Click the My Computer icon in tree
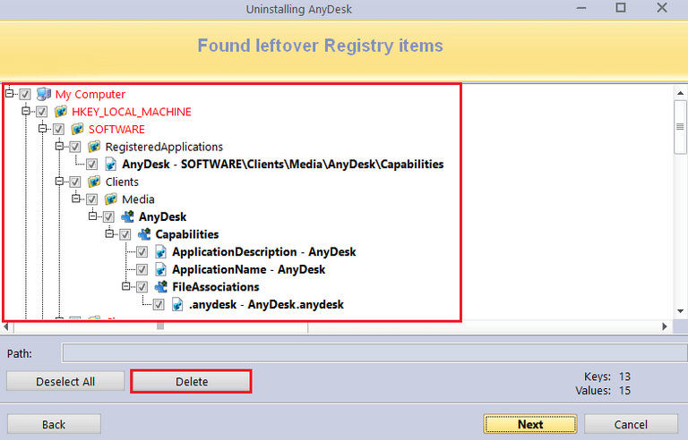Image resolution: width=688 pixels, height=440 pixels. tap(44, 94)
